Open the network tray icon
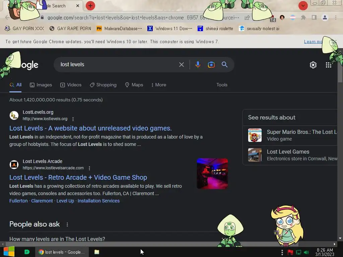The width and height of the screenshot is (343, 257). pyautogui.click(x=298, y=252)
